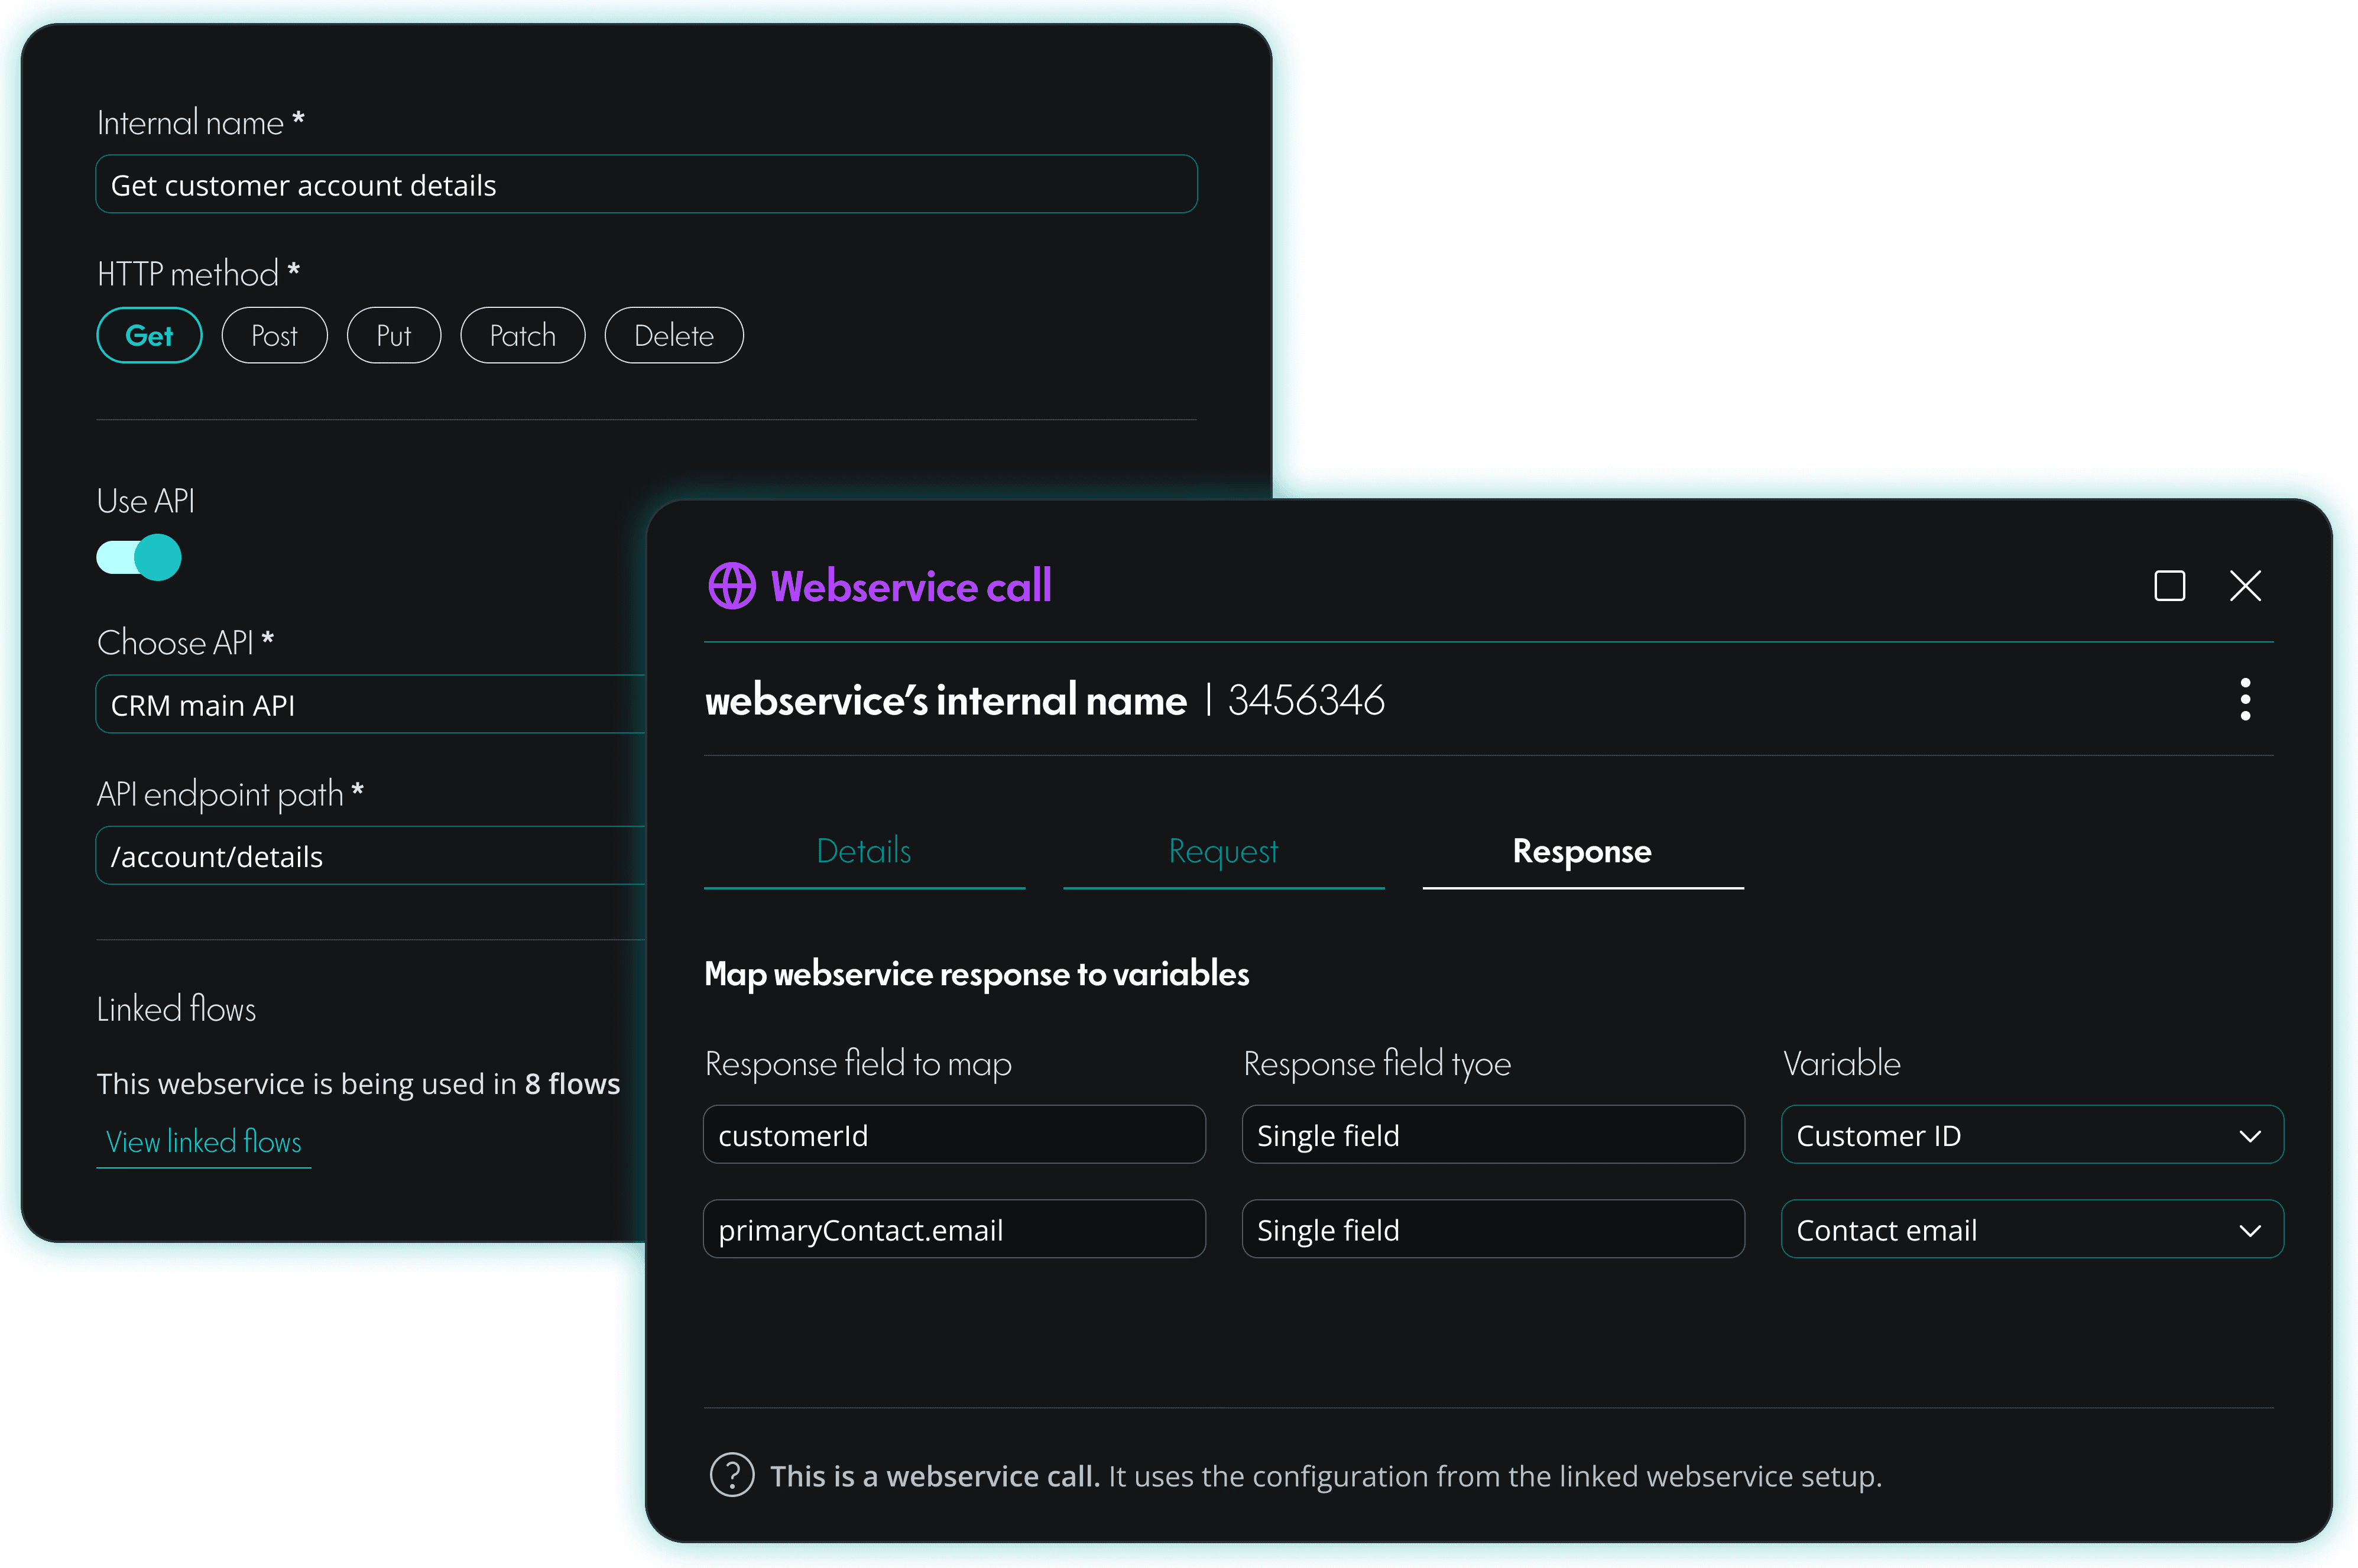Select the Post HTTP method
The image size is (2358, 1568).
(x=274, y=335)
